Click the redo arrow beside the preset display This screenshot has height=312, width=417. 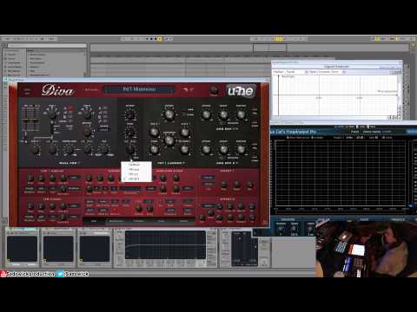click(x=192, y=89)
